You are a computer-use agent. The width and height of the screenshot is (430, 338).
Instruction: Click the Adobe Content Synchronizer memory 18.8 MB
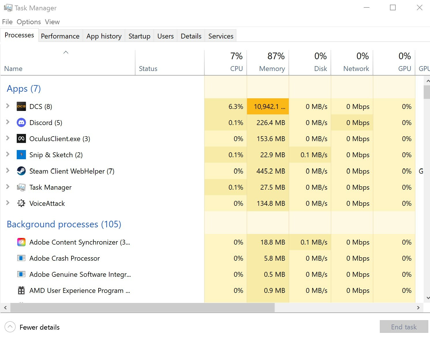click(273, 242)
